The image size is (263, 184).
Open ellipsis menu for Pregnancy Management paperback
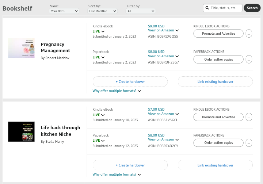click(x=249, y=59)
